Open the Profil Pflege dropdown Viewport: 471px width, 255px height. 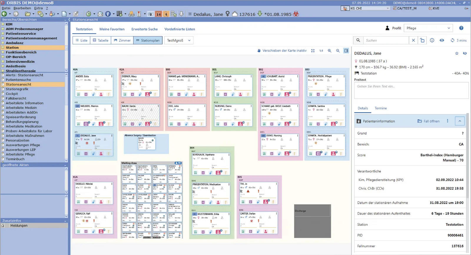pos(428,28)
